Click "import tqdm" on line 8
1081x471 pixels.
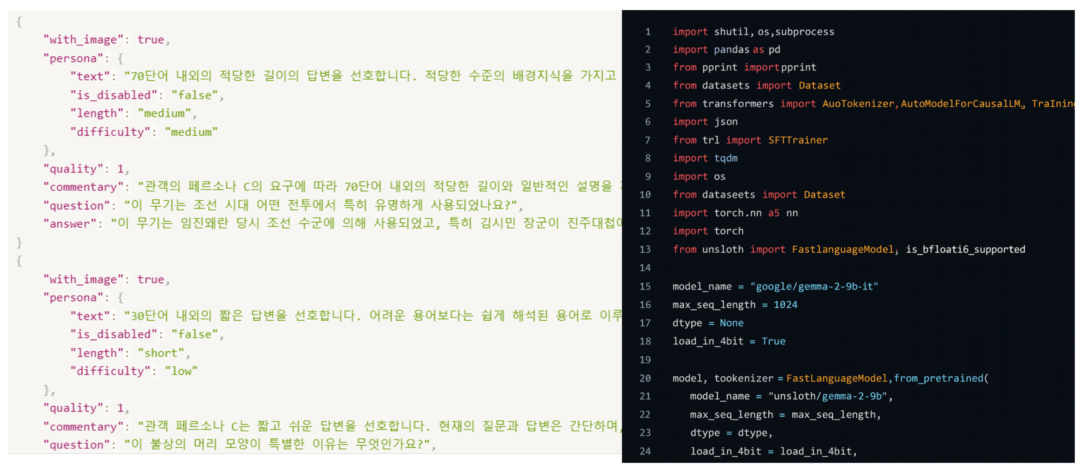click(705, 158)
